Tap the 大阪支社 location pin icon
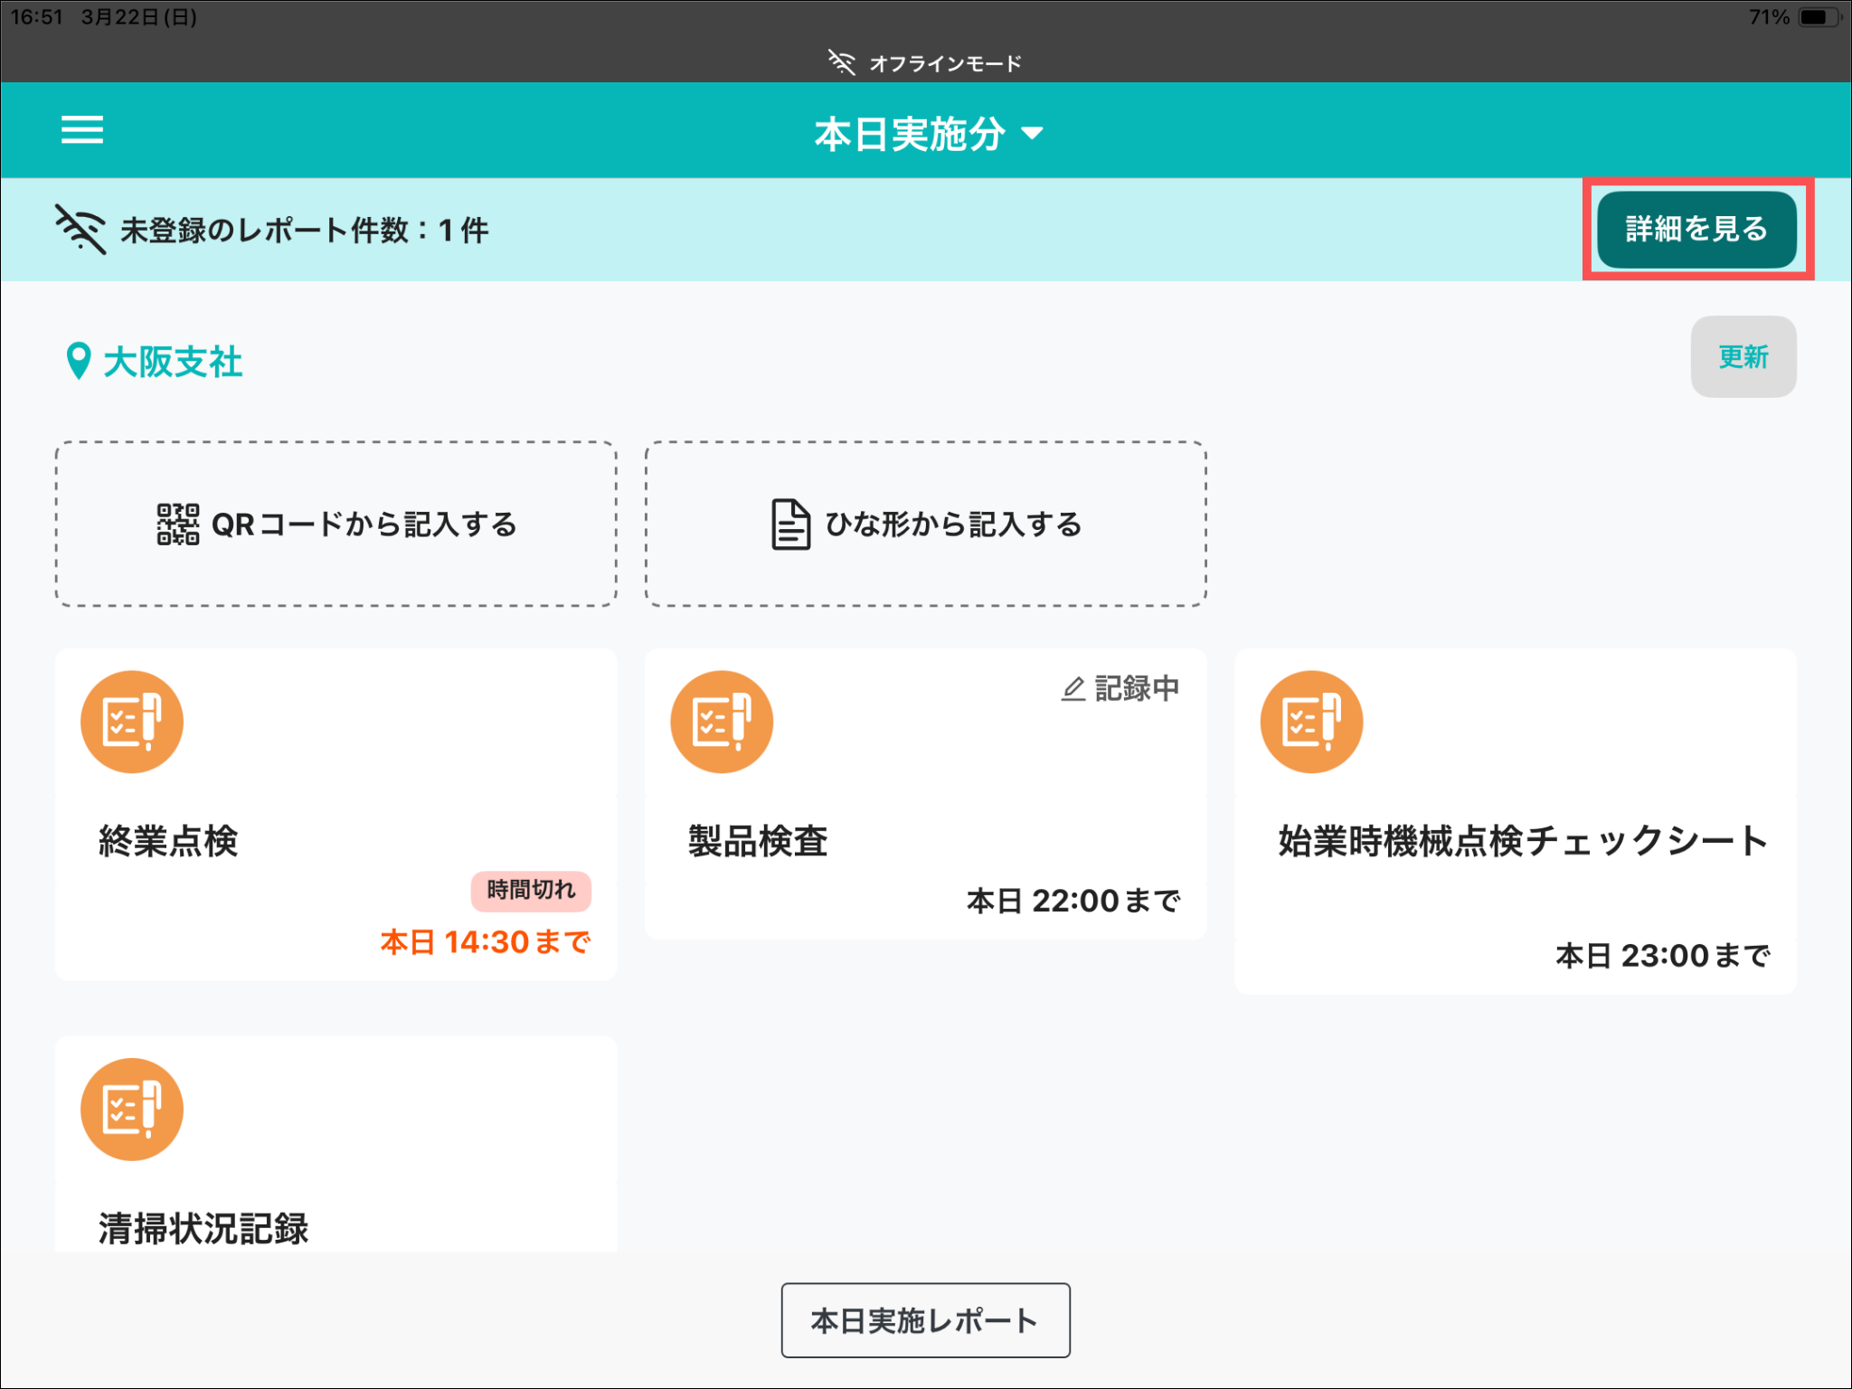Screen dimensions: 1852x1389 [x=79, y=361]
